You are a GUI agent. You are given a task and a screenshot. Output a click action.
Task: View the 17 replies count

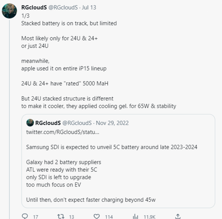(x=36, y=217)
